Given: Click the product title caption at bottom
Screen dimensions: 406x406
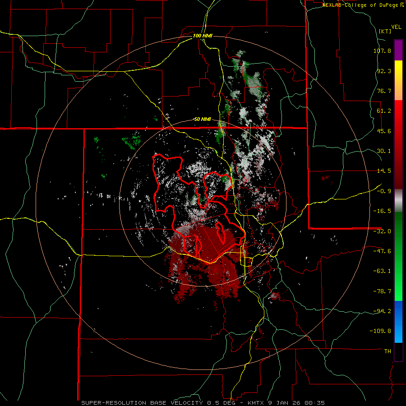Looking at the screenshot, I should point(203,403).
